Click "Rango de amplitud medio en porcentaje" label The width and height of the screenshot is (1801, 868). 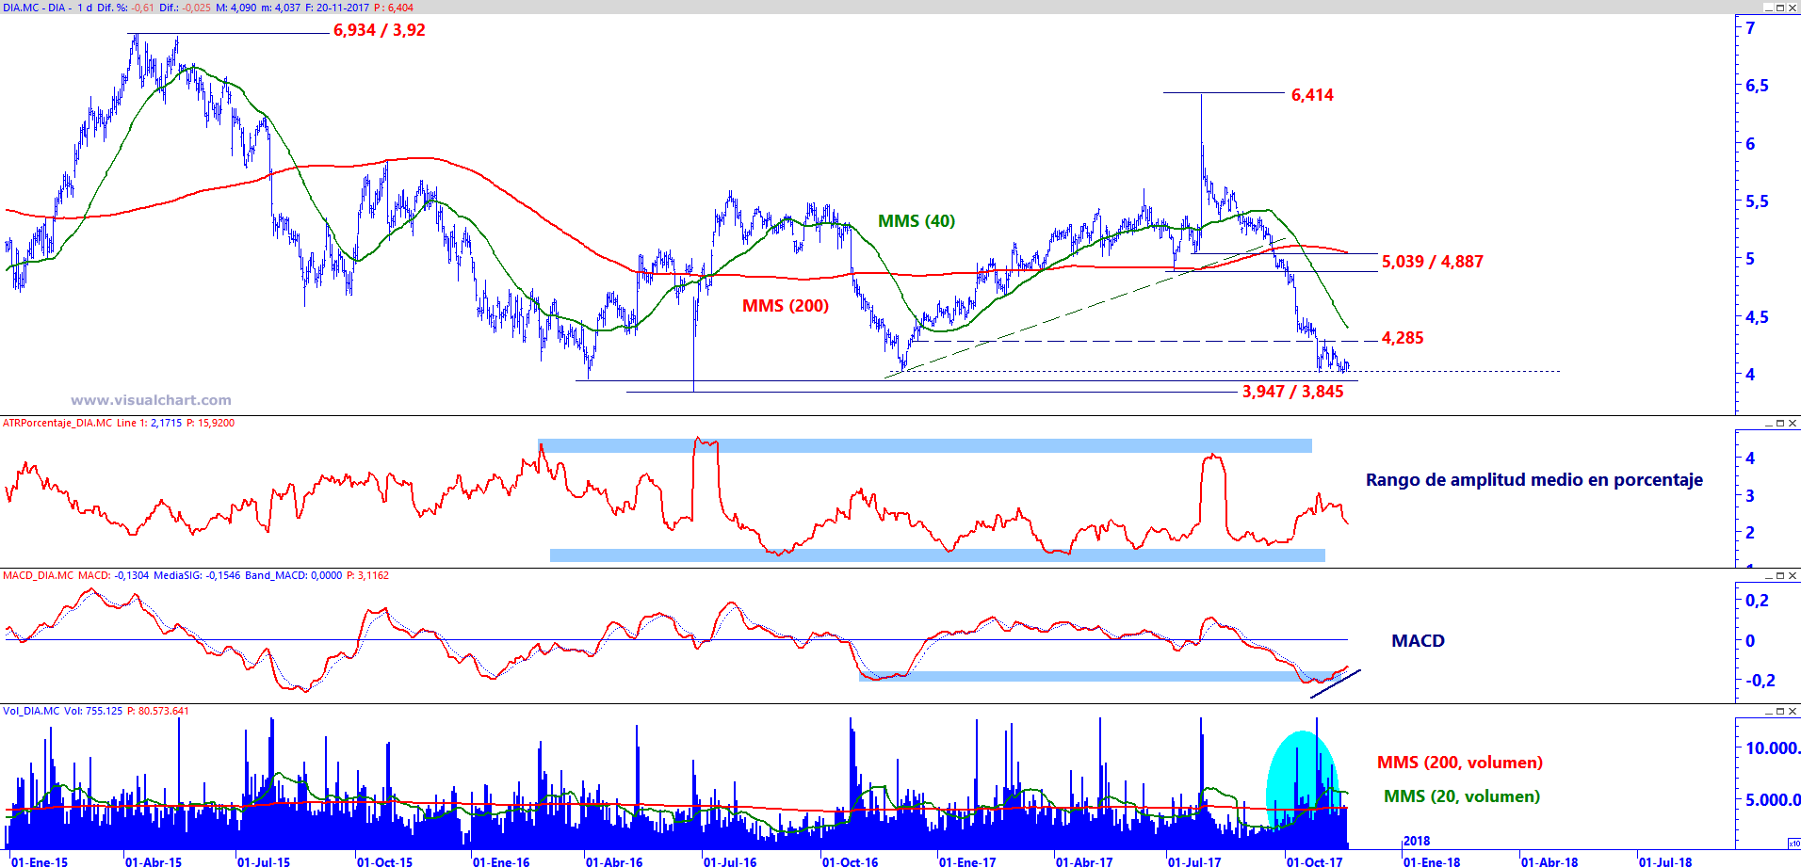(x=1534, y=480)
